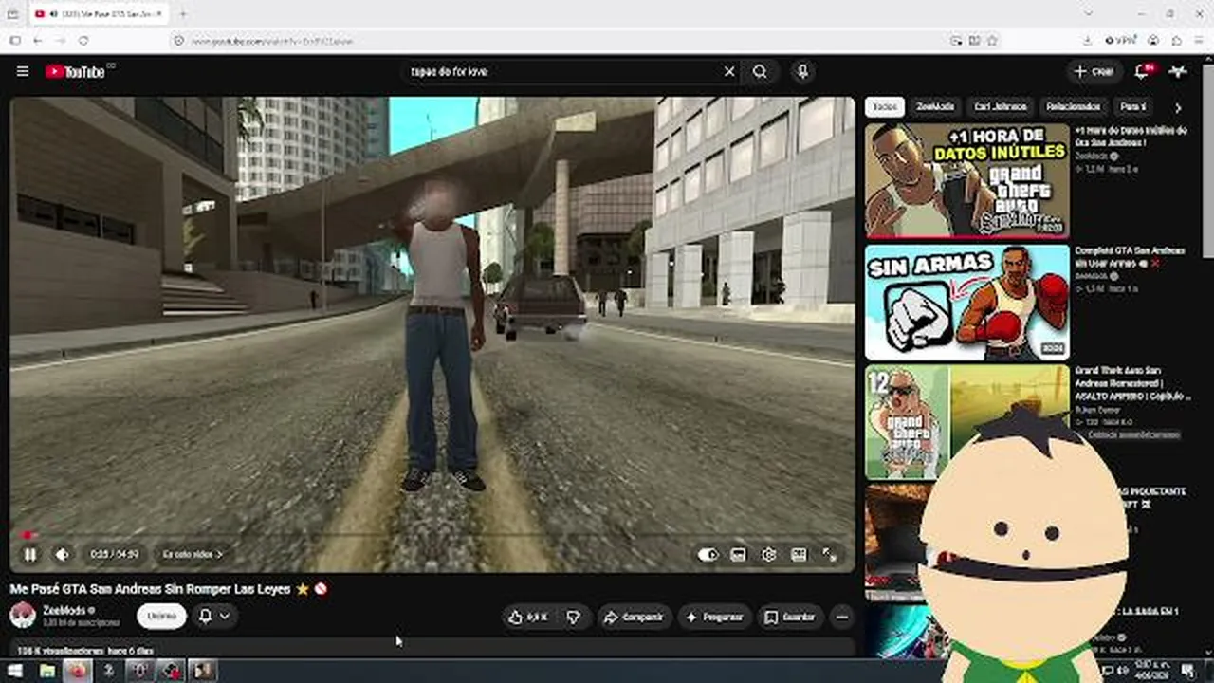This screenshot has height=683, width=1214.
Task: Pause the video playback
Action: click(x=29, y=554)
